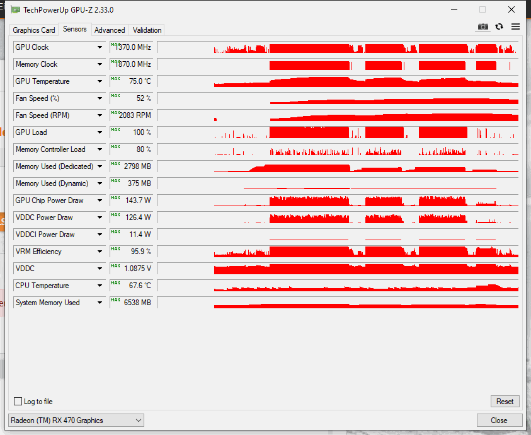The image size is (531, 435).
Task: Click the Reset button
Action: tap(505, 402)
